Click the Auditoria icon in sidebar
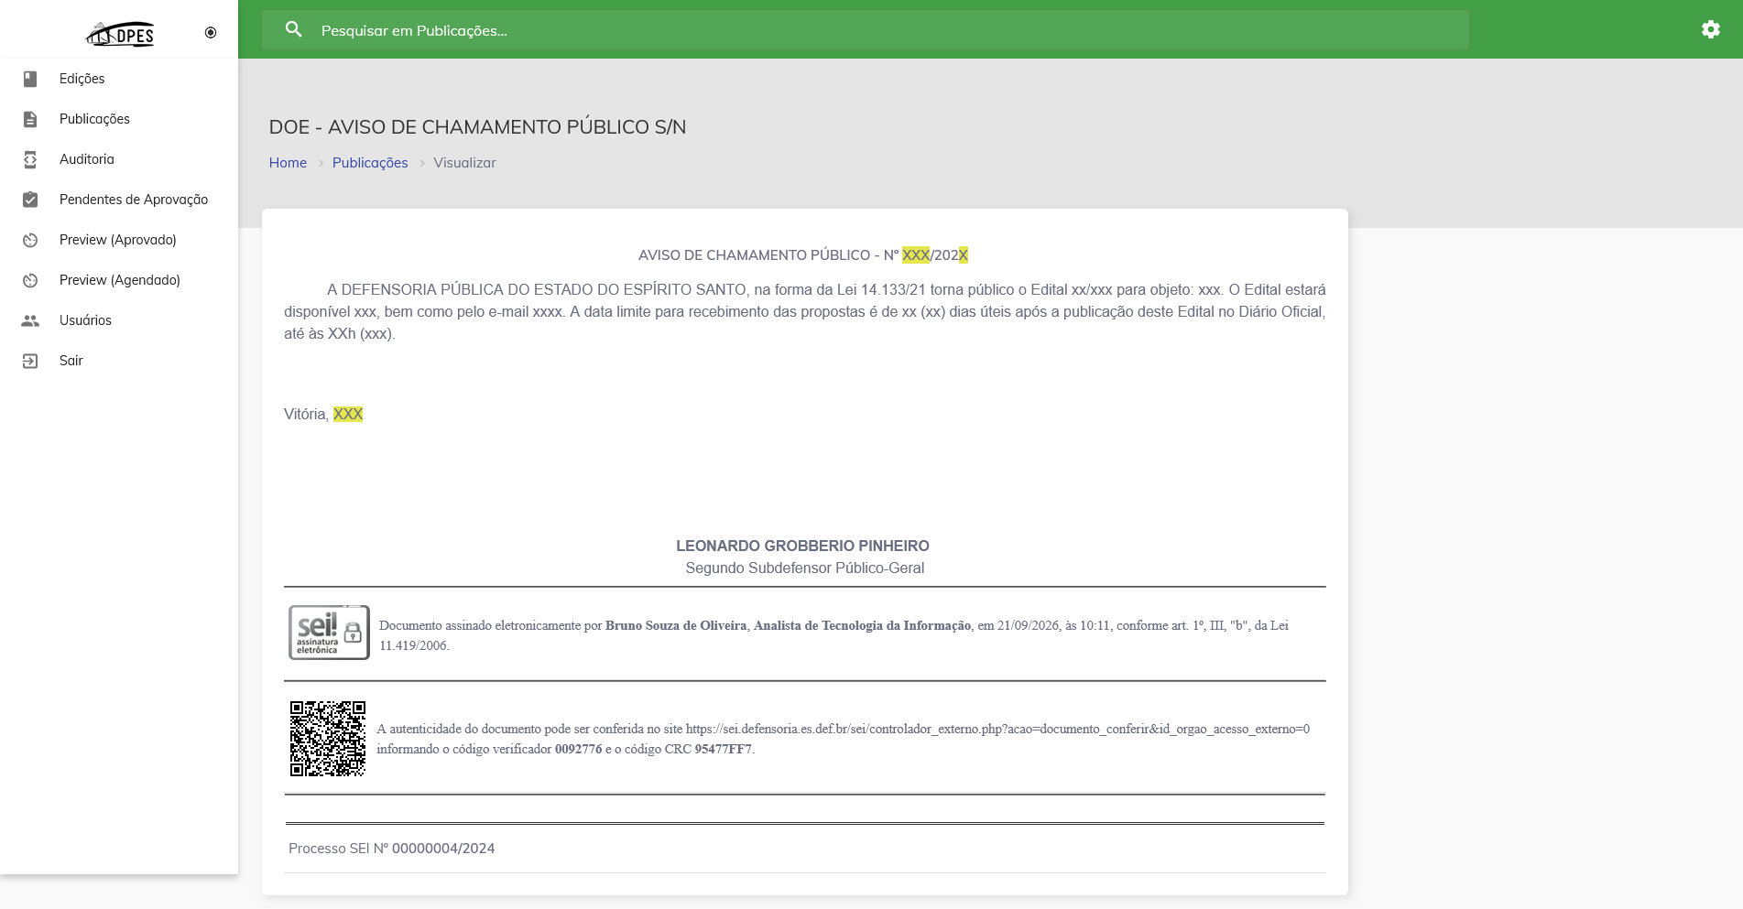Screen dimensions: 1743x909 30,159
